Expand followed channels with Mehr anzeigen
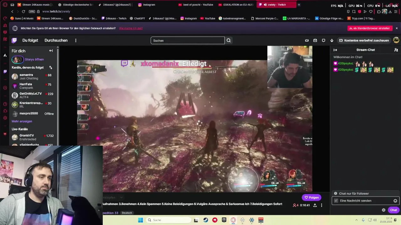 tap(22, 121)
